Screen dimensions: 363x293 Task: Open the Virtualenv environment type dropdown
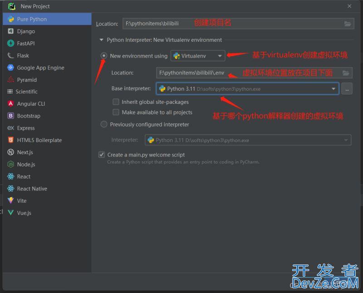[198, 56]
